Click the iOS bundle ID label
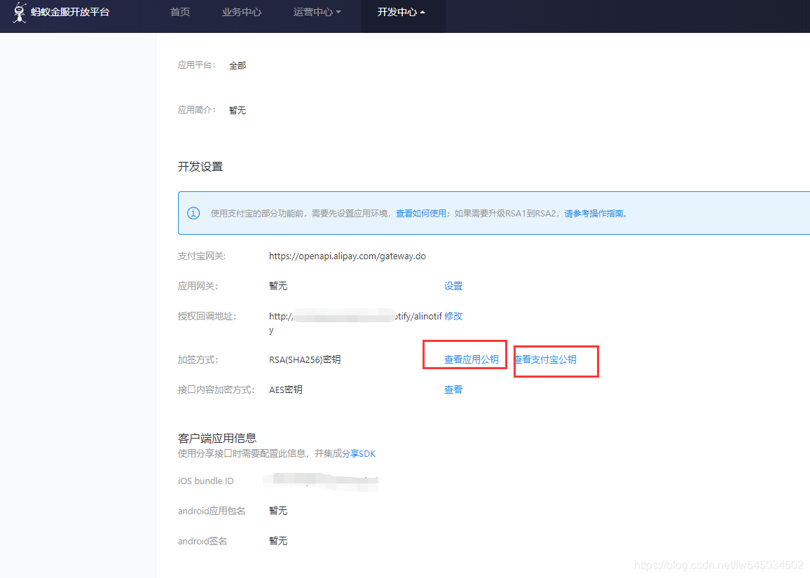Screen dimensions: 810x578 pos(205,481)
